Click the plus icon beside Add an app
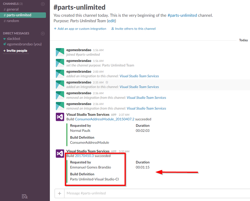This screenshot has height=201, width=250. [x=55, y=29]
